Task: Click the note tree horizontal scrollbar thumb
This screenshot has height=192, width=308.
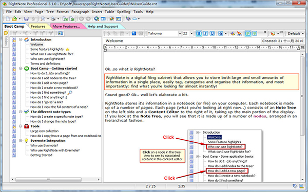Action: point(48,179)
